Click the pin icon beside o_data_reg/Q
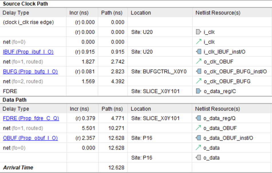This screenshot has width=272, height=173. point(198,118)
